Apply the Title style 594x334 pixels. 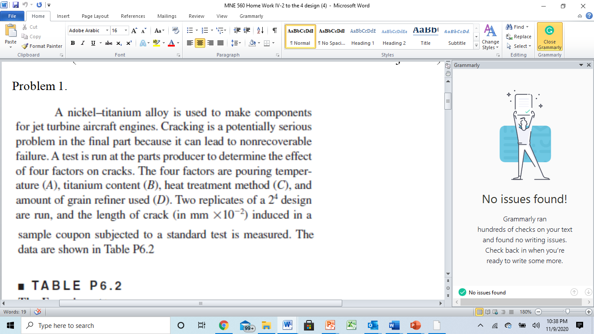click(426, 37)
